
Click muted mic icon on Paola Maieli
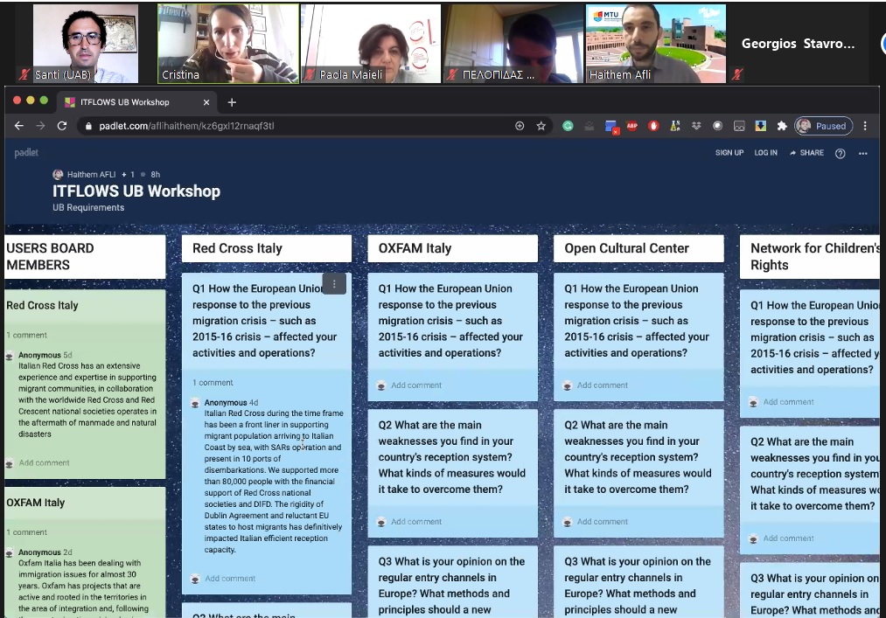(309, 74)
